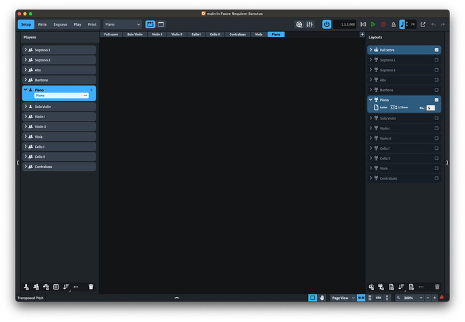The height and width of the screenshot is (322, 465).
Task: Select the spreads vertically view arrangement
Action: click(370, 298)
